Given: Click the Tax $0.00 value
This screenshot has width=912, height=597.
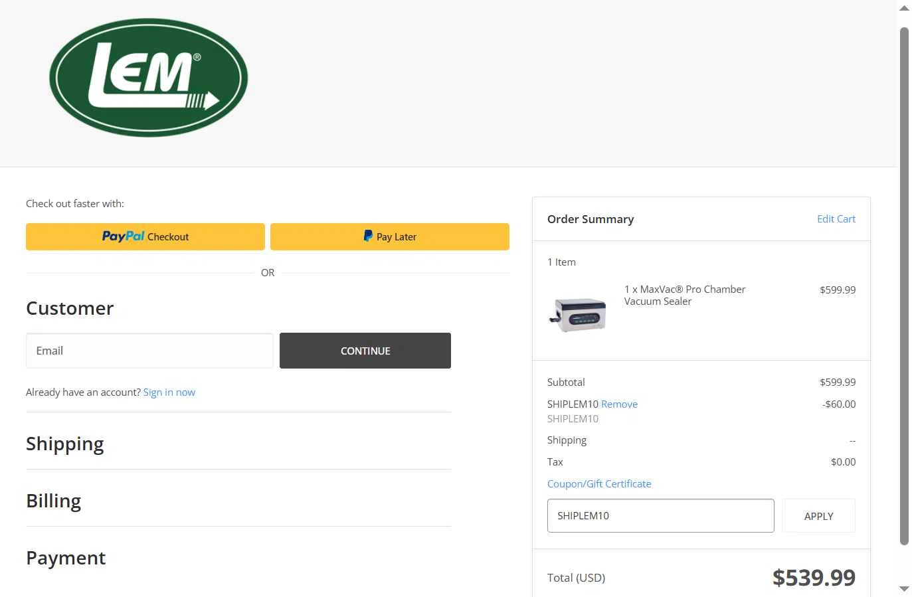Looking at the screenshot, I should pyautogui.click(x=844, y=462).
